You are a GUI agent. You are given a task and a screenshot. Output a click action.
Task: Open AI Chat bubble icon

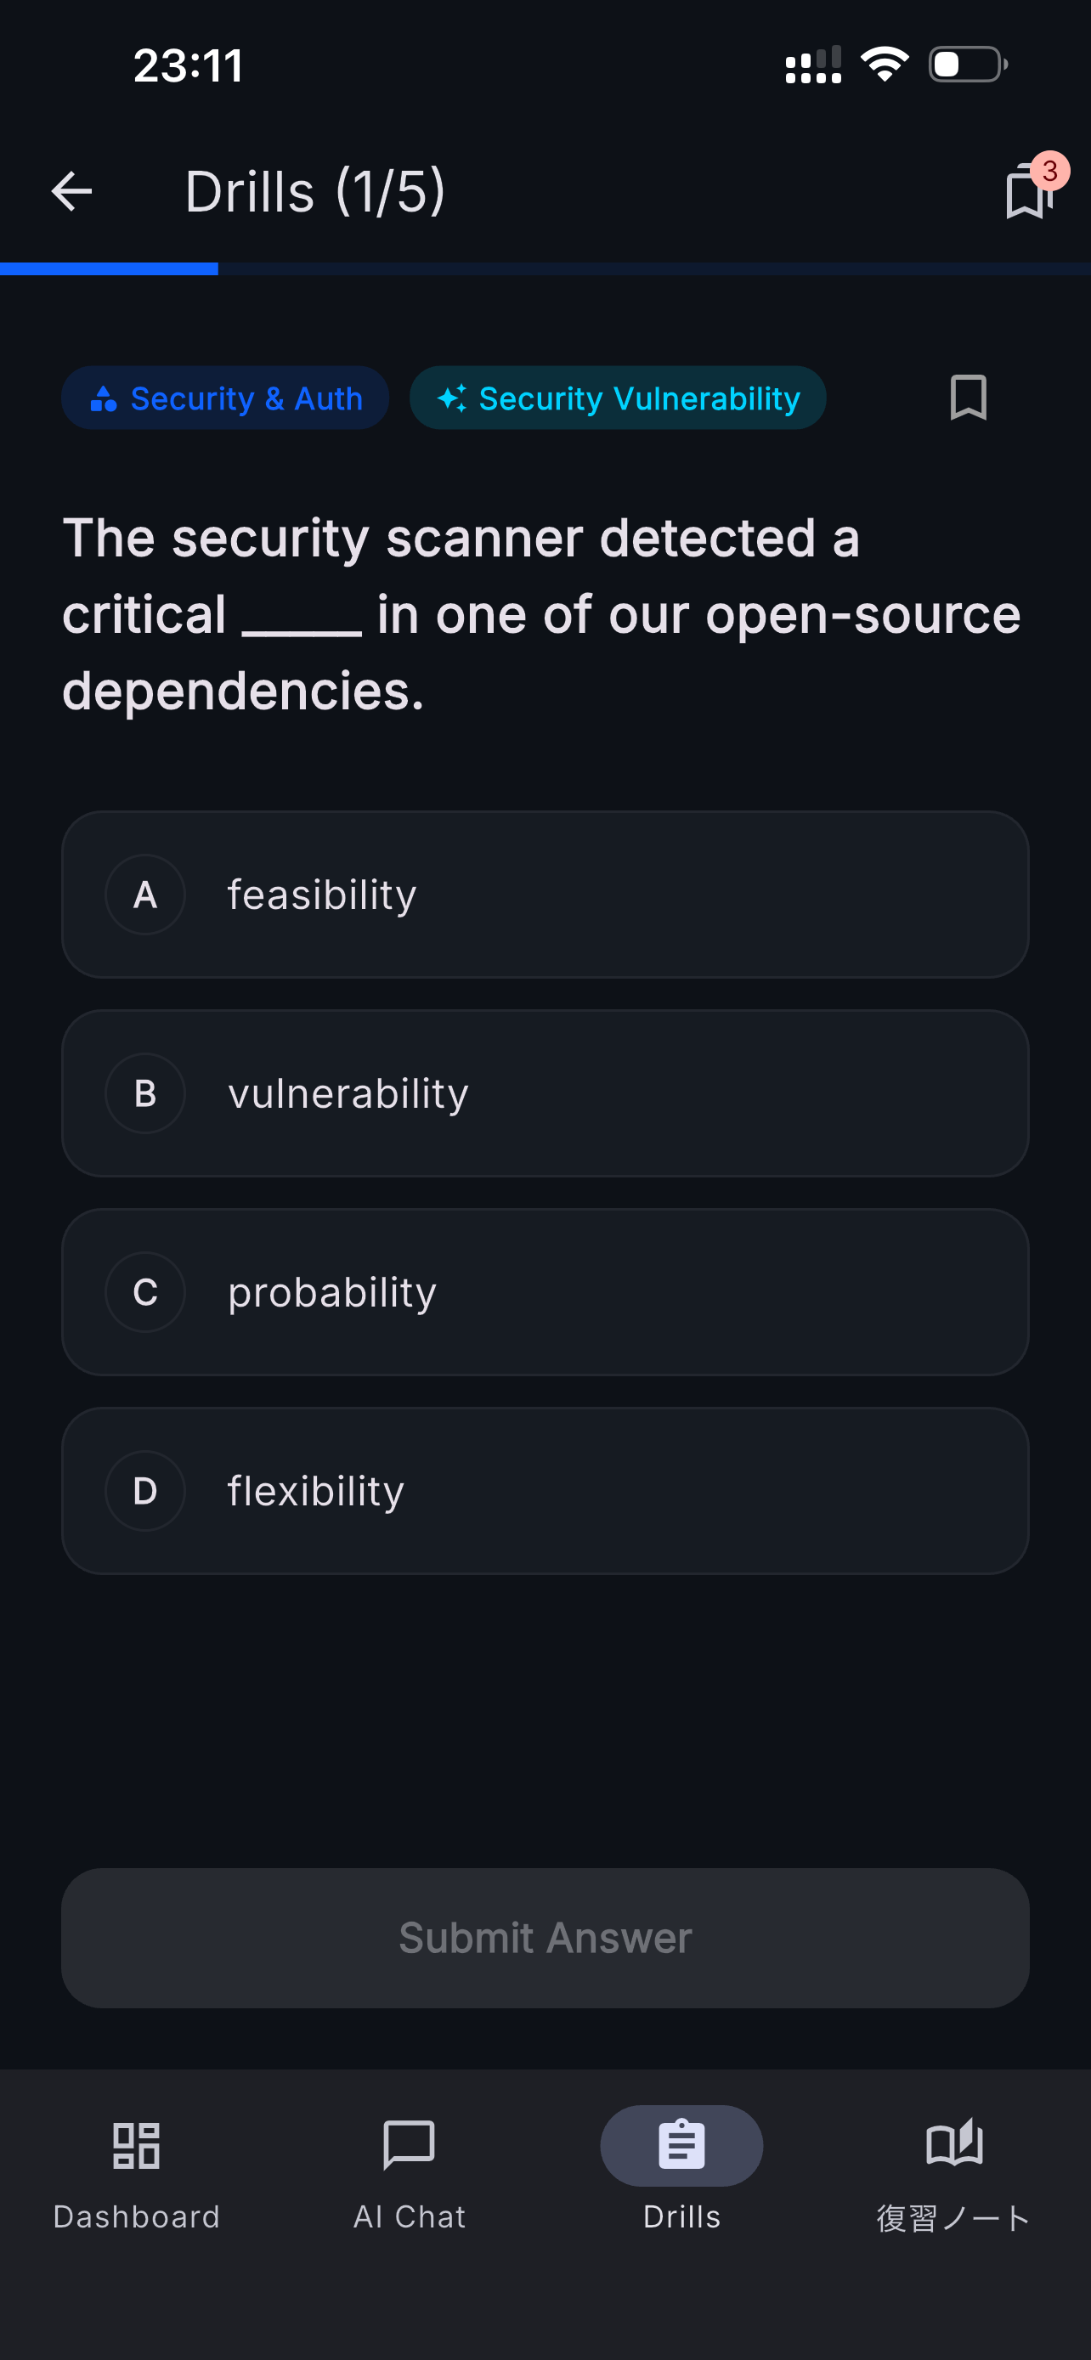(409, 2145)
